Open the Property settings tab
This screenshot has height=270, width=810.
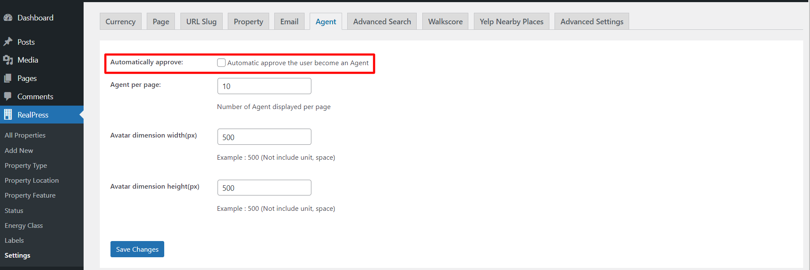[248, 21]
